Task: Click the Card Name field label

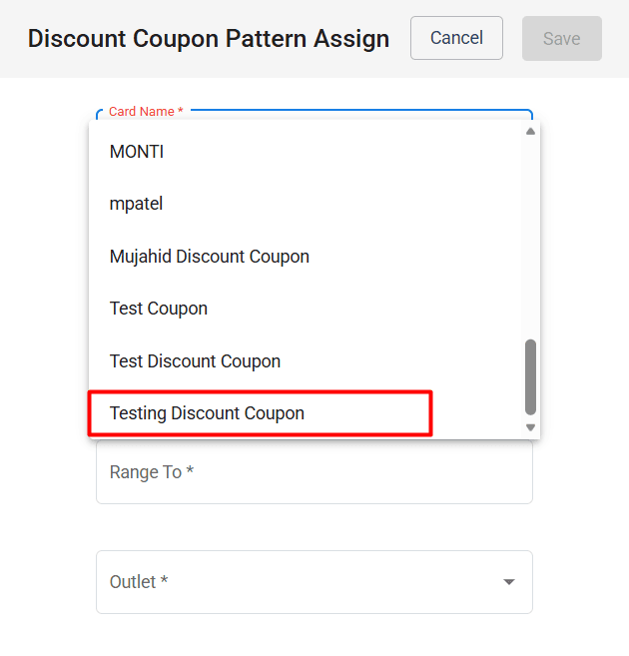Action: click(145, 112)
